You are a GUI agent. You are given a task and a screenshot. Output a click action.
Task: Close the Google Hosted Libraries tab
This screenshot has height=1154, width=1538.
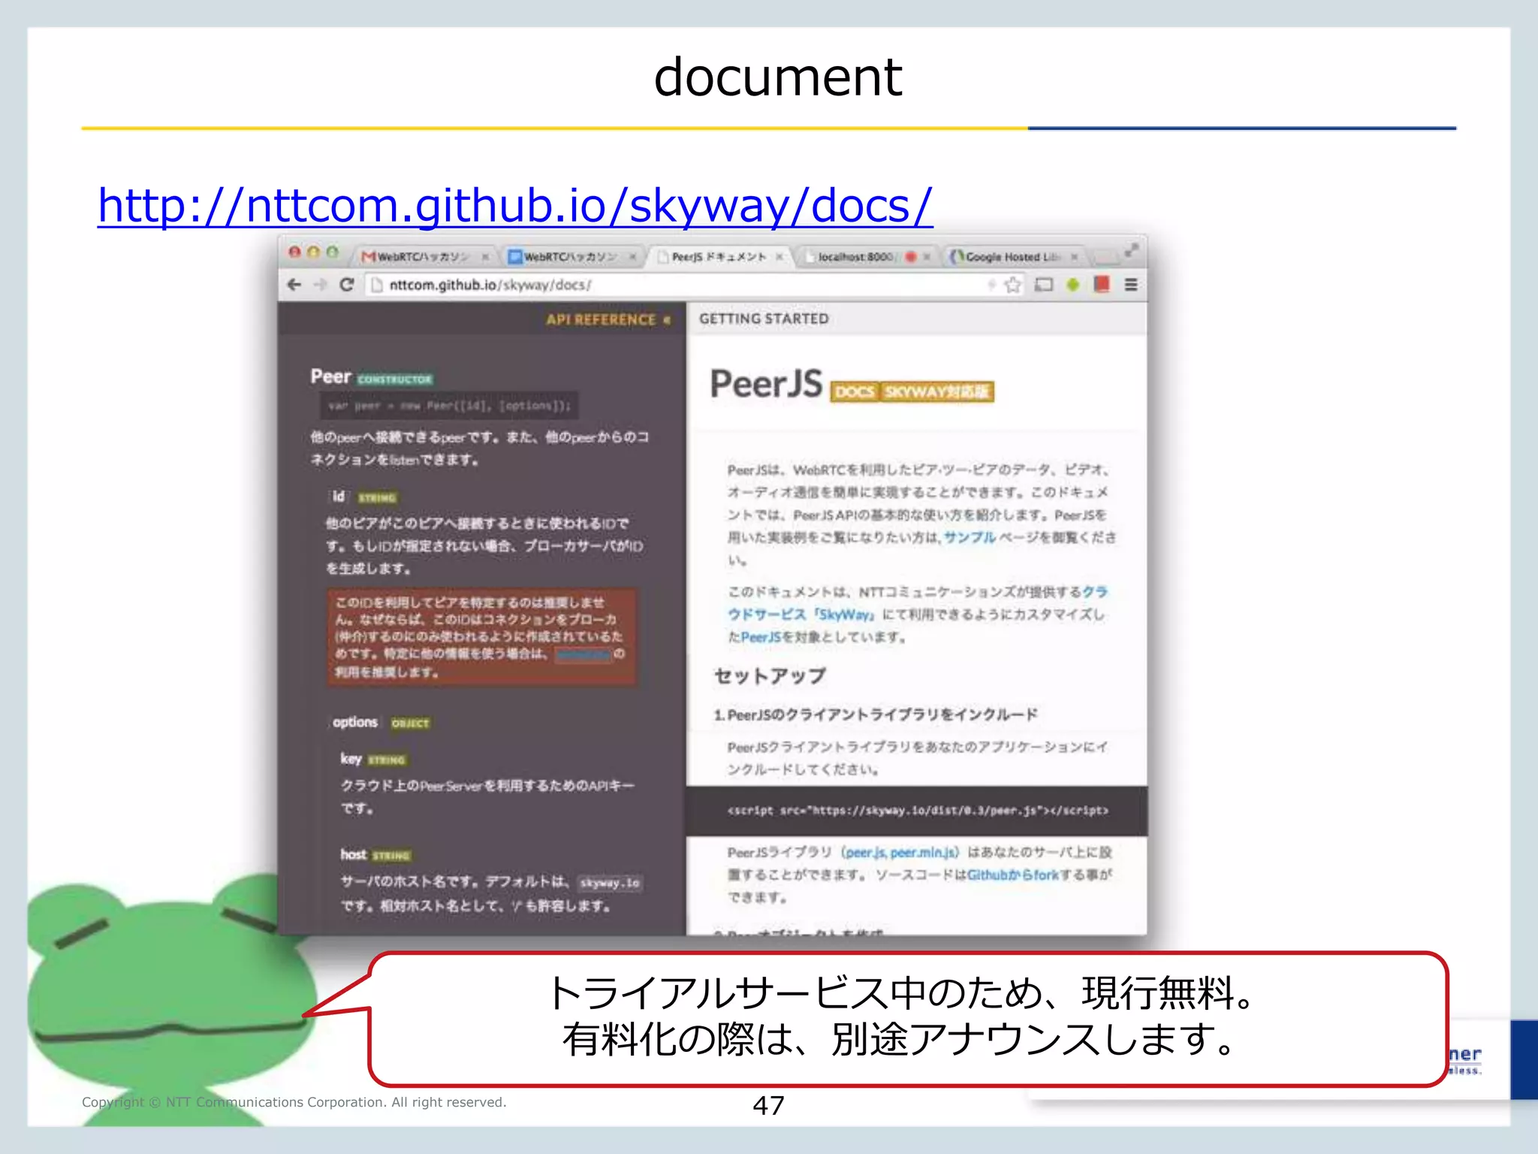coord(1074,257)
